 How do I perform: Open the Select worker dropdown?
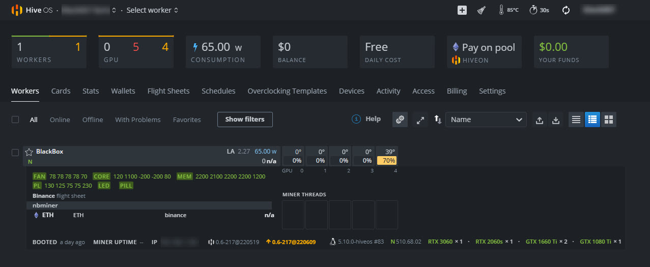152,10
